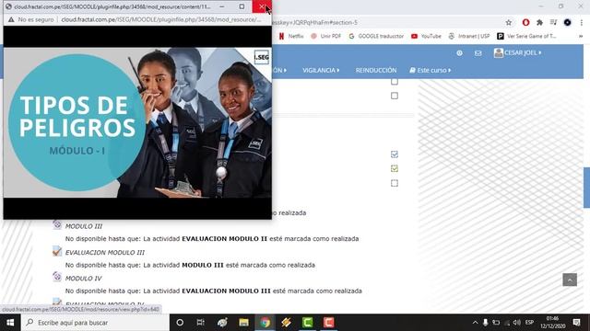Show hidden system tray icons

[475, 323]
